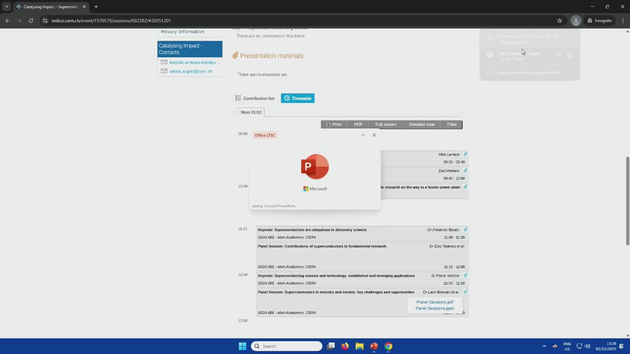Select the Mon 01/12 day tab

point(251,112)
